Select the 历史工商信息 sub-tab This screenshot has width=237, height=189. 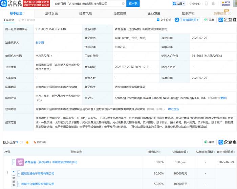point(27,20)
